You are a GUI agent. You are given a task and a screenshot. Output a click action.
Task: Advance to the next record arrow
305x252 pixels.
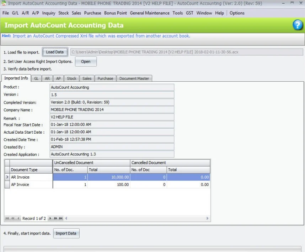coord(50,218)
